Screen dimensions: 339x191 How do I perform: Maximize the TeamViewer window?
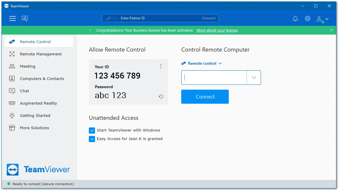pos(316,6)
